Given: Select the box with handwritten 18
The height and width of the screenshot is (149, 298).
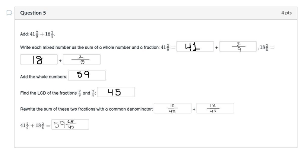Looking at the screenshot, I should [39, 60].
